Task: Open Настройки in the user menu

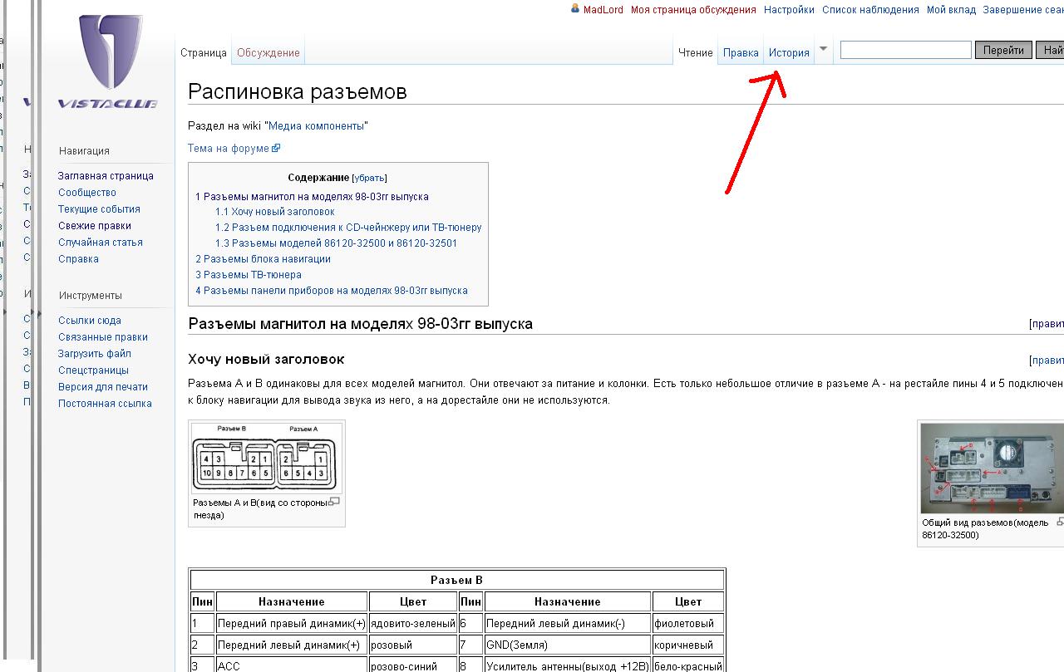Action: pyautogui.click(x=788, y=10)
